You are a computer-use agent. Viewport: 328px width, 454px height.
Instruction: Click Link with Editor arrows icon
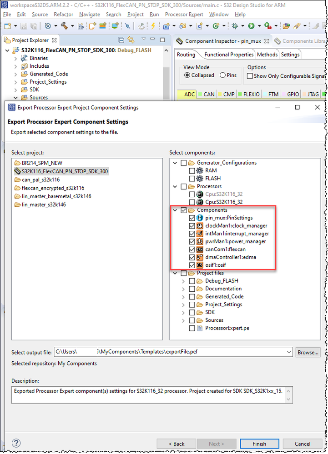131,40
